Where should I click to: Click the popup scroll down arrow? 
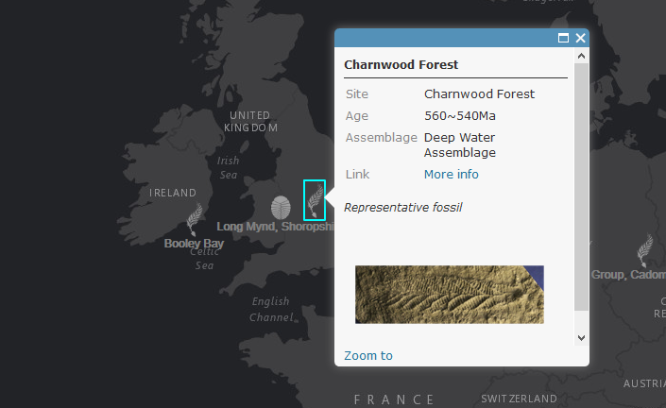pos(582,338)
